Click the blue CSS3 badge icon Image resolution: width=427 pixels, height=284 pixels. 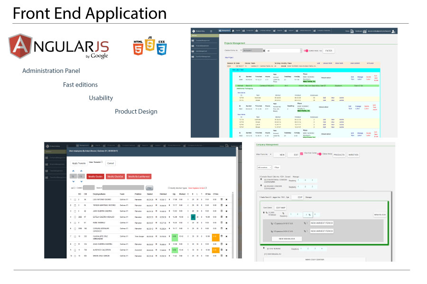click(x=161, y=48)
